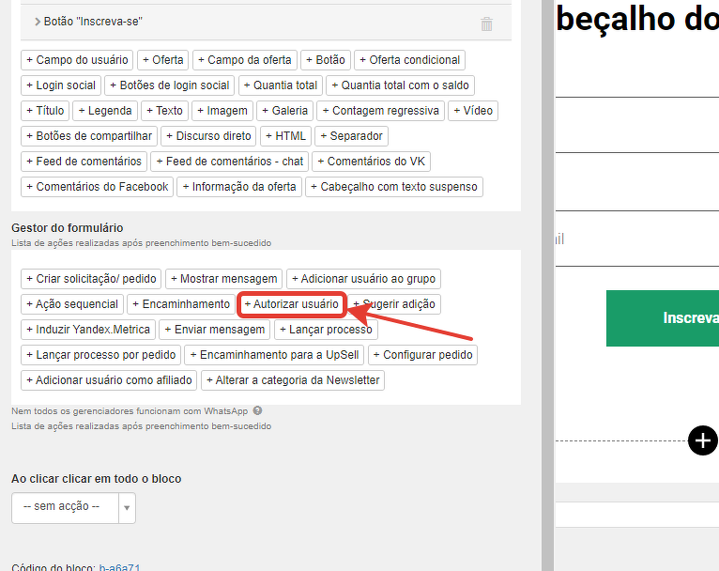Add the Induzir Yandex.Metrica action
This screenshot has height=571, width=719.
point(87,330)
